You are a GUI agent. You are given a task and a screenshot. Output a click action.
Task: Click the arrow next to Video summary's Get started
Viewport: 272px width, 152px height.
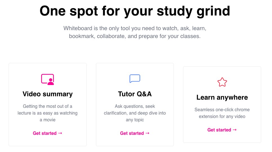60,133
